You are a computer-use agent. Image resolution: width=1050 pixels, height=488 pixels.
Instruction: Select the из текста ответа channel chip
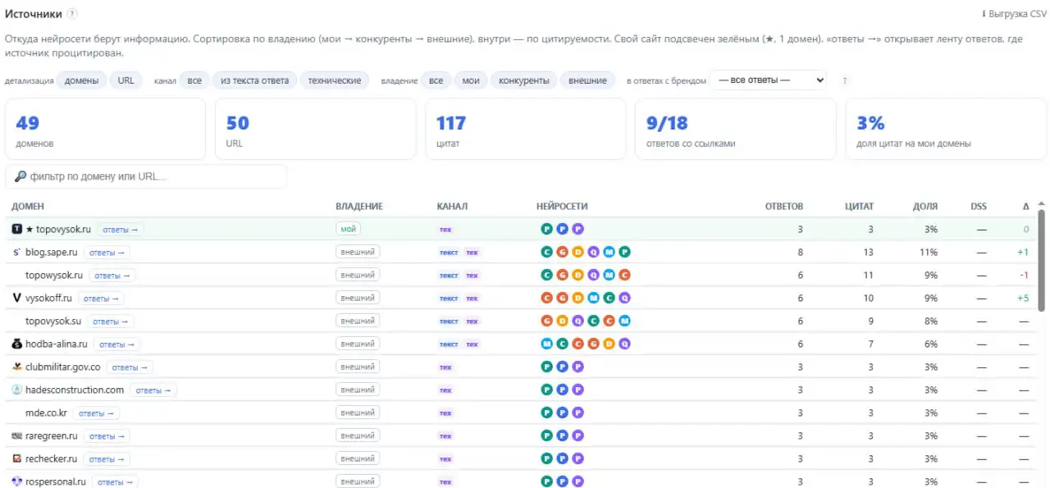pyautogui.click(x=254, y=80)
